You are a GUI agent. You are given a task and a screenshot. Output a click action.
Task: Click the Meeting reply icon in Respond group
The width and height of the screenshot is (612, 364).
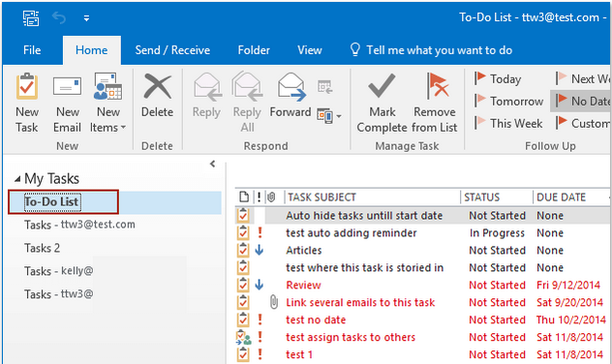click(325, 86)
